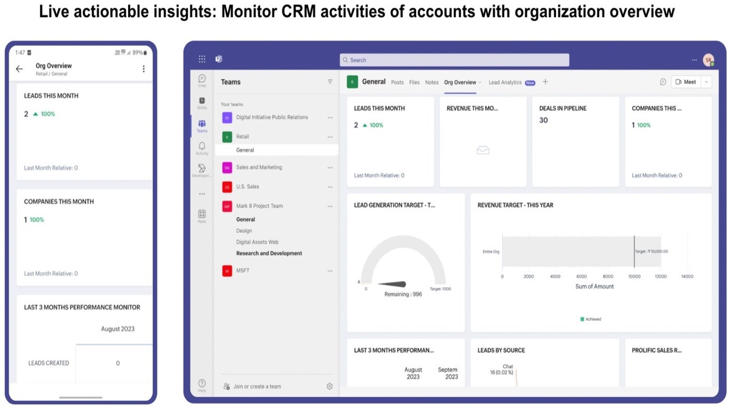729x410 pixels.
Task: Open Apps icon in left rail
Action: pyautogui.click(x=202, y=216)
